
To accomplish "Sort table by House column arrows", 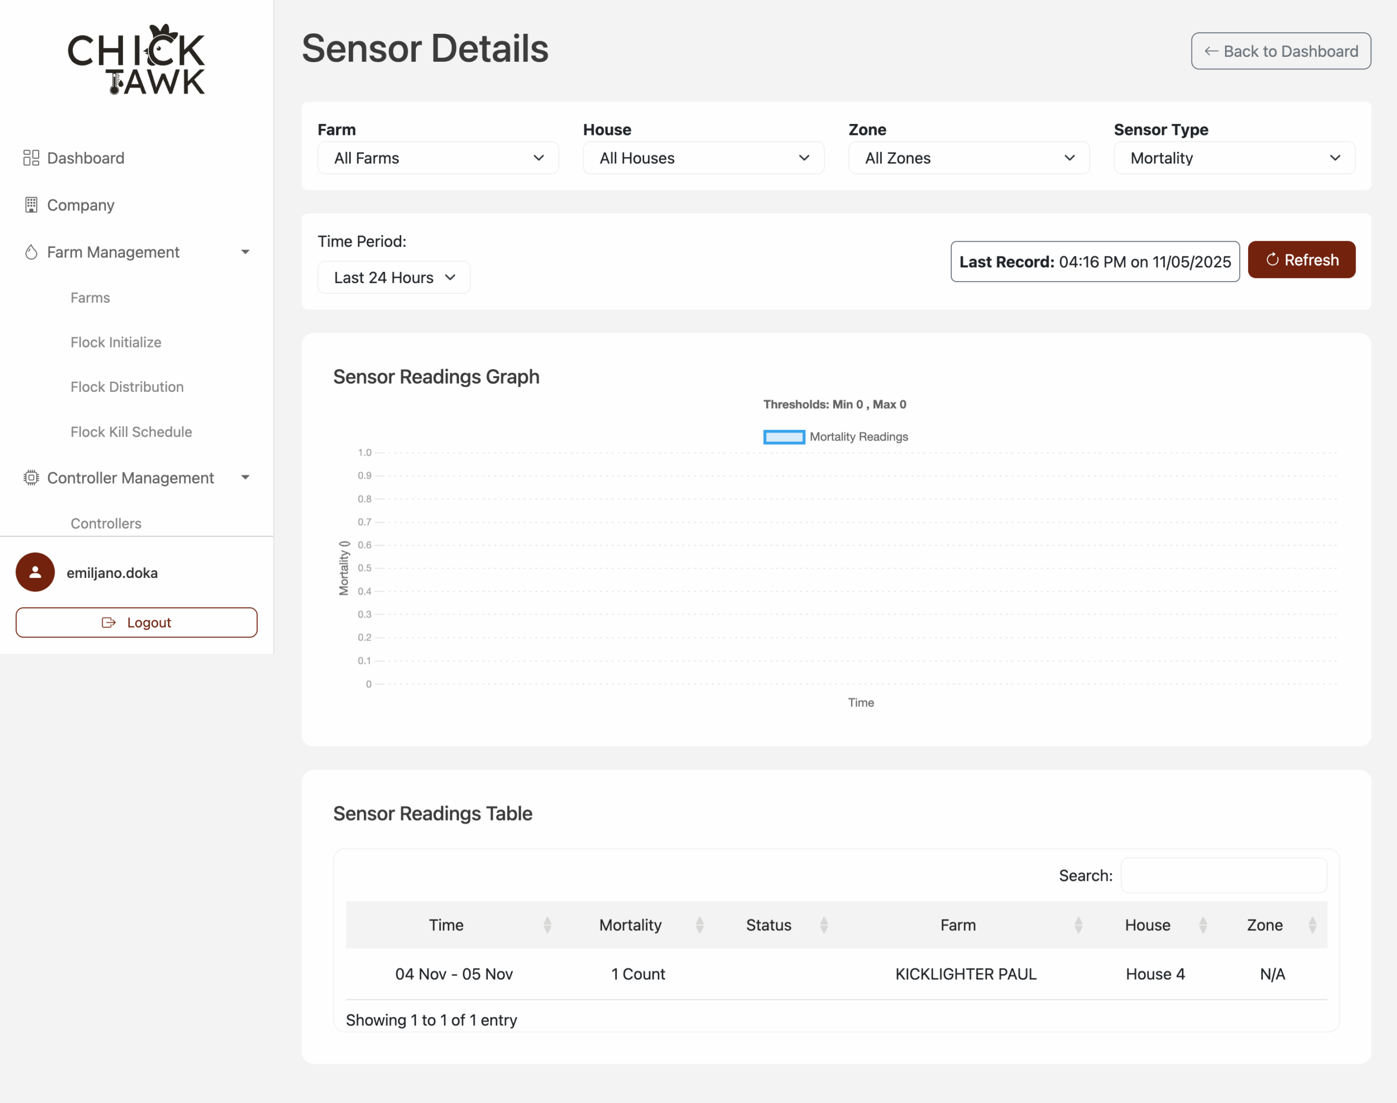I will click(x=1203, y=925).
